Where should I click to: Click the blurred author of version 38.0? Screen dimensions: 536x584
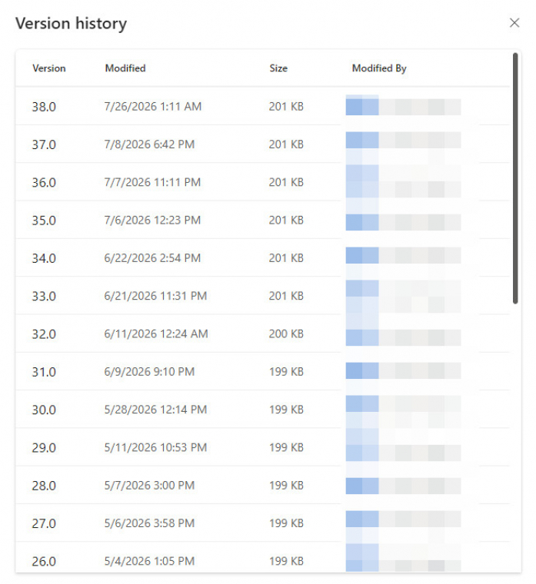click(403, 107)
